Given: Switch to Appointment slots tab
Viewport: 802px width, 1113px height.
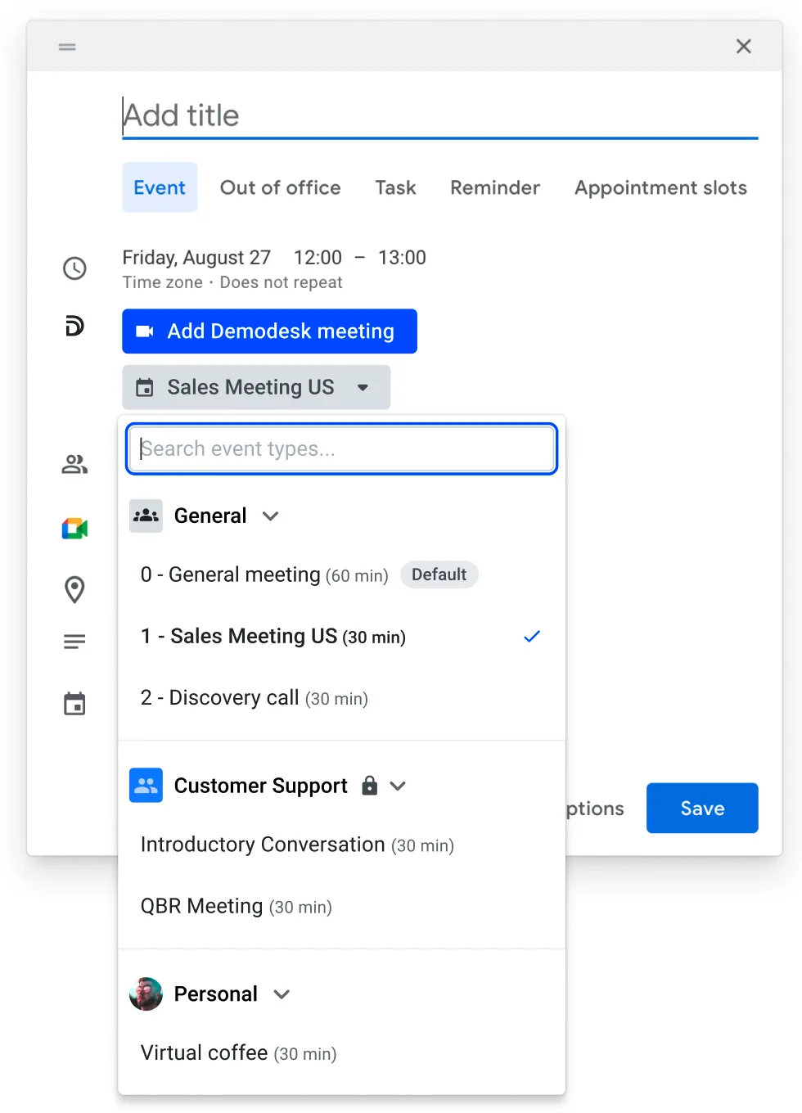Looking at the screenshot, I should tap(660, 187).
